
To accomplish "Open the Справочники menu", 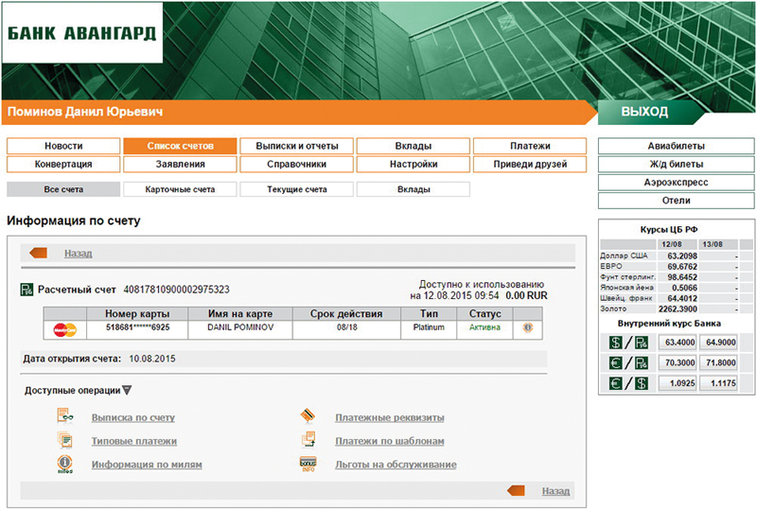I will tap(297, 165).
